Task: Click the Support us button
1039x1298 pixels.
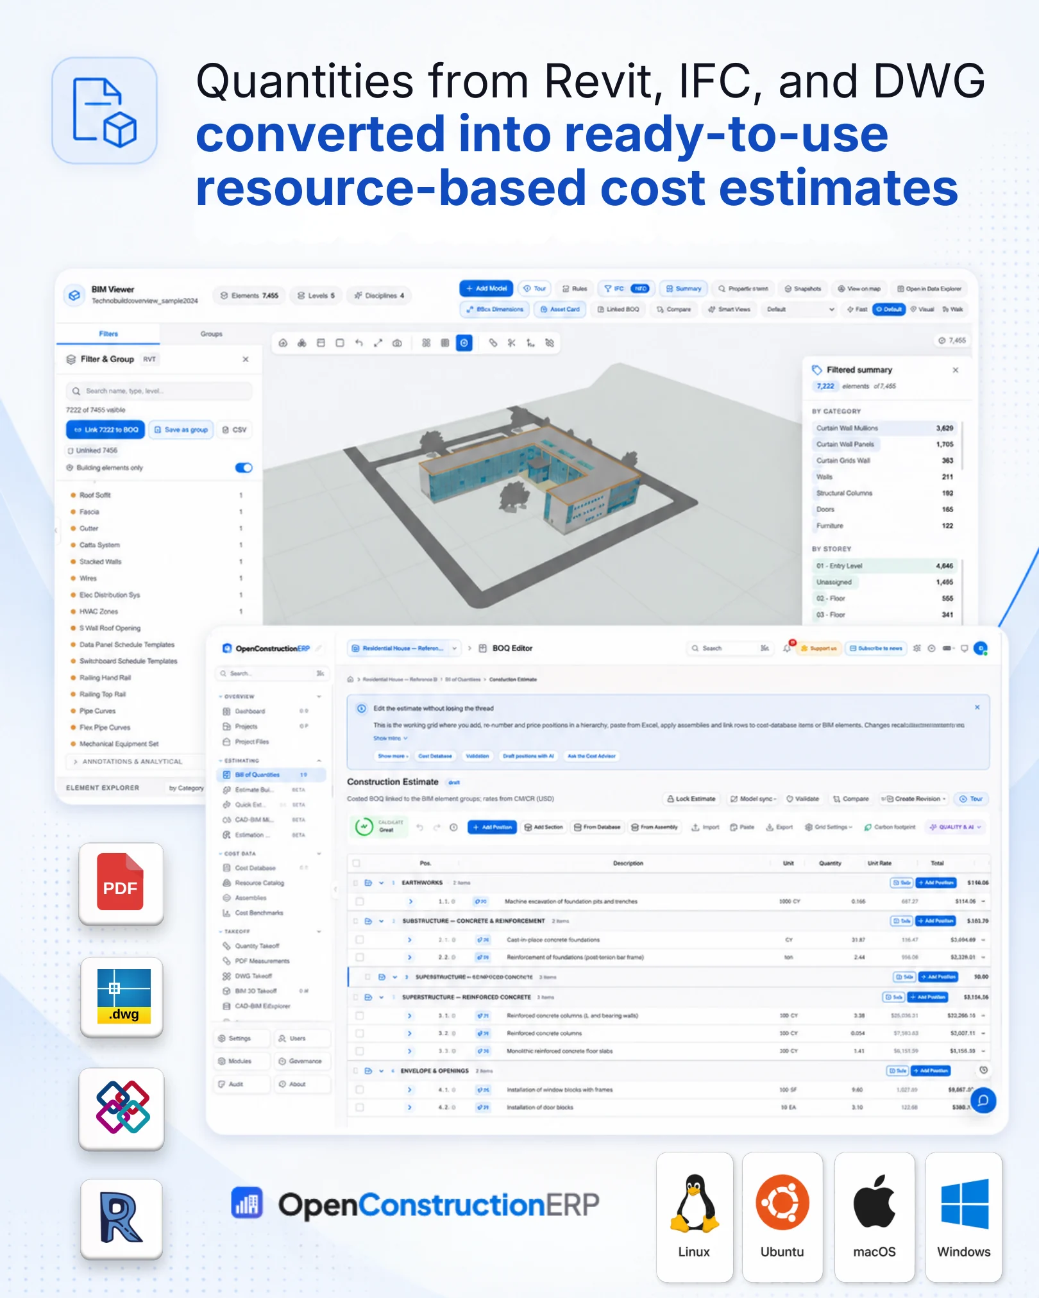Action: point(819,648)
